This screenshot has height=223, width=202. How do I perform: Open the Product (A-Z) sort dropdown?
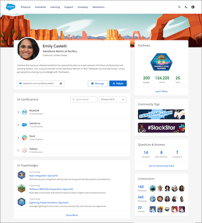pos(113,100)
